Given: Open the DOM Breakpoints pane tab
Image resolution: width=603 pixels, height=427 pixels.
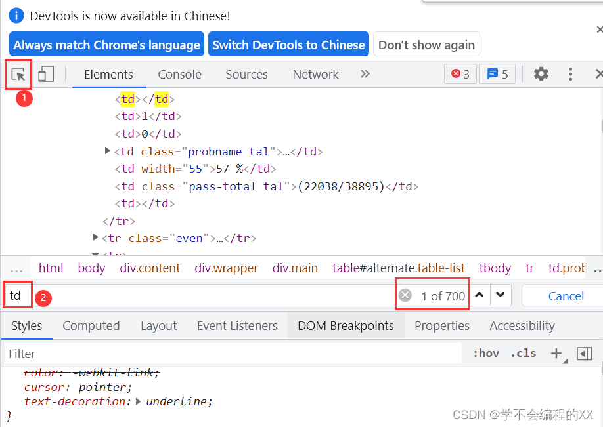Looking at the screenshot, I should coord(346,325).
